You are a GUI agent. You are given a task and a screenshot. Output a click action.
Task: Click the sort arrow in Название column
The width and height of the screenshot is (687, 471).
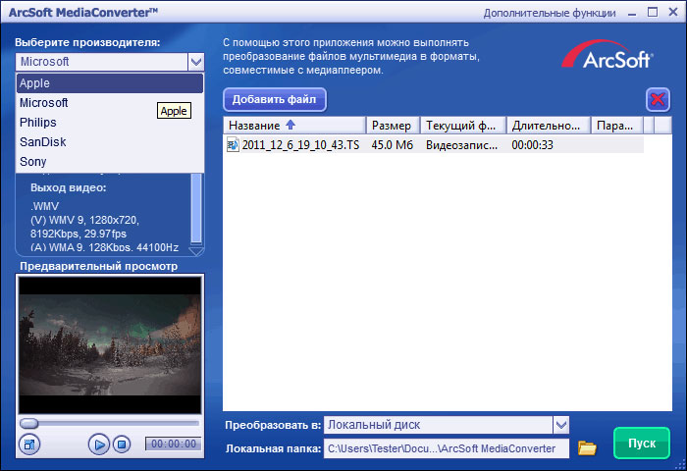290,126
